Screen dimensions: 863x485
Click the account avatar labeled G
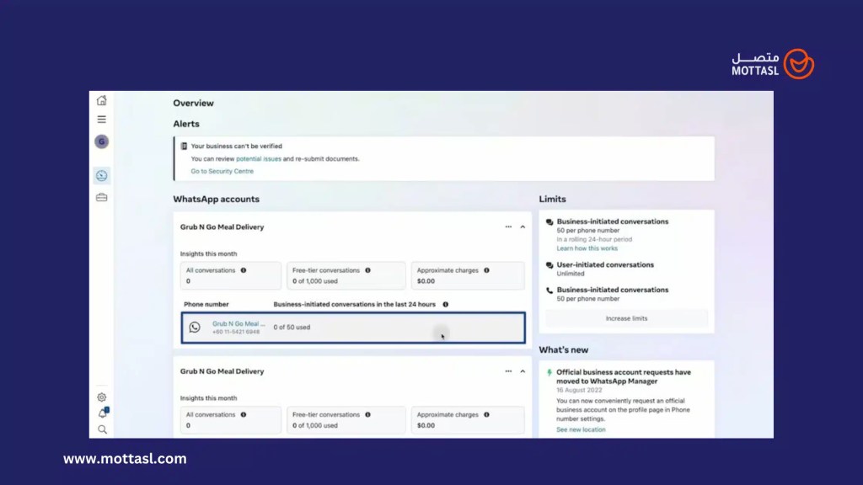pos(102,141)
